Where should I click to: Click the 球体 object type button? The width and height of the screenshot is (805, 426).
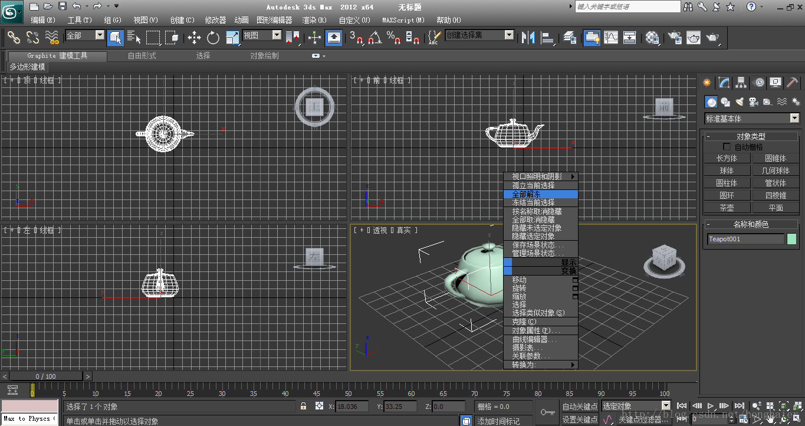pyautogui.click(x=727, y=171)
